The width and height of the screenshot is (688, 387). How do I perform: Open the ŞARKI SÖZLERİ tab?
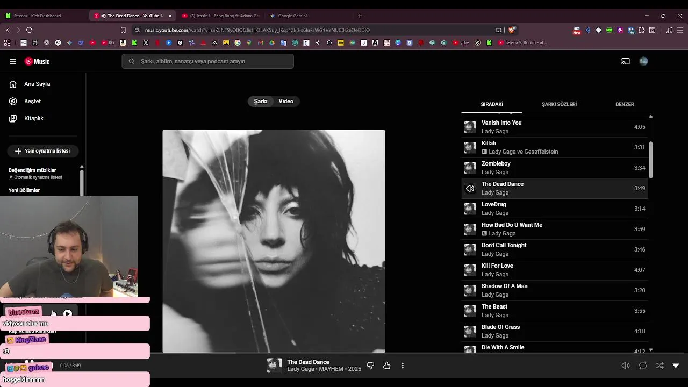click(x=559, y=104)
